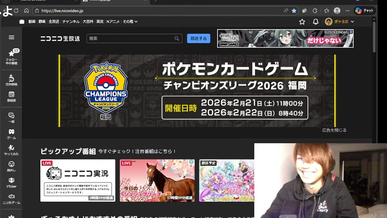The width and height of the screenshot is (387, 218).
Task: Open the favorites star in niconico header
Action: click(x=302, y=22)
